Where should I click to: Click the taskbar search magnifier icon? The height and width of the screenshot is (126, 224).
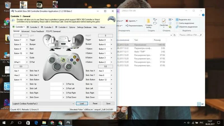click(x=12, y=123)
